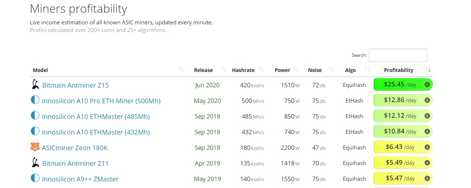
Task: Click the Bitmain logo beside Antminer Z11
Action: (x=35, y=163)
